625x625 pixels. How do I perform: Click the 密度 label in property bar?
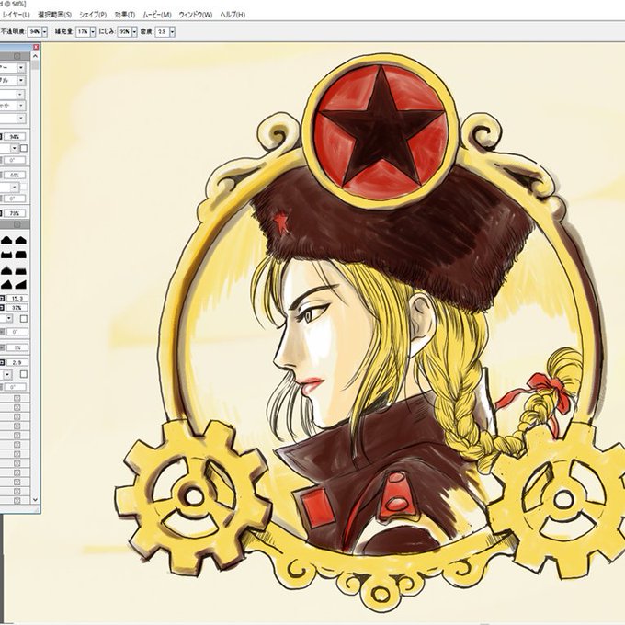(x=147, y=31)
